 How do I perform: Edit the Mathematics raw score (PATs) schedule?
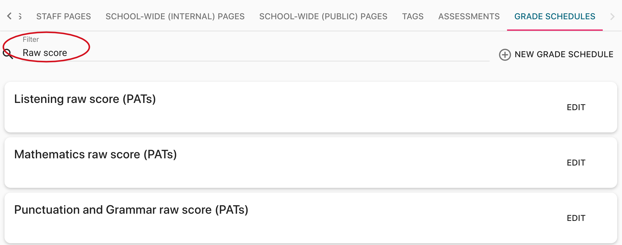click(x=576, y=163)
